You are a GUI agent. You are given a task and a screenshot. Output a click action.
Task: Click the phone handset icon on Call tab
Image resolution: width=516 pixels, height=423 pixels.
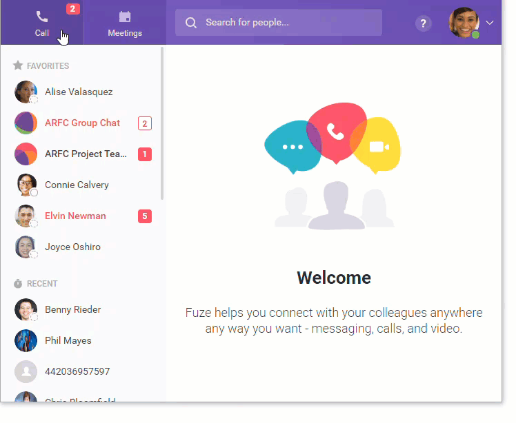click(x=42, y=17)
